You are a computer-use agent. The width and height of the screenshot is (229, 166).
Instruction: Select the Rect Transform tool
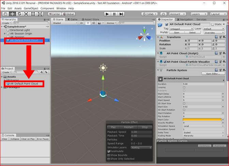pos(33,14)
